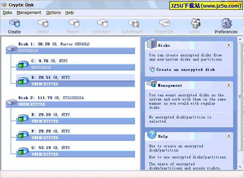The height and width of the screenshot is (178, 244).
Task: Click the G: partition icon
Action: [x=23, y=151]
